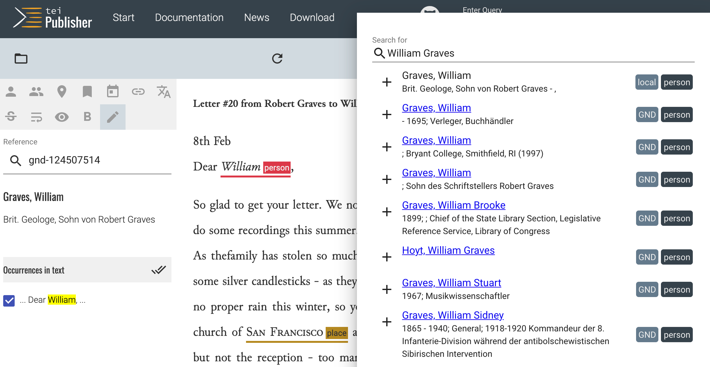Click the Enter Query search field
The height and width of the screenshot is (367, 710).
tap(482, 10)
